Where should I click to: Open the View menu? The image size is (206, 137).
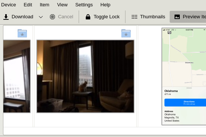coord(62,5)
